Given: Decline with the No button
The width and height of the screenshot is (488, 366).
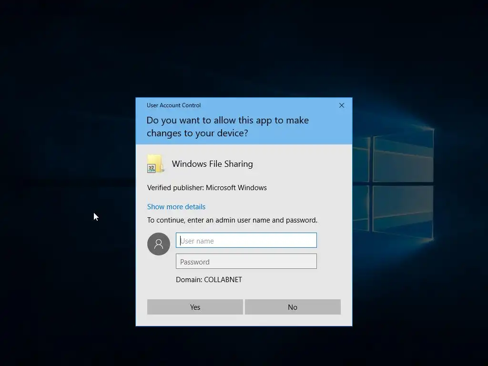Looking at the screenshot, I should point(293,307).
